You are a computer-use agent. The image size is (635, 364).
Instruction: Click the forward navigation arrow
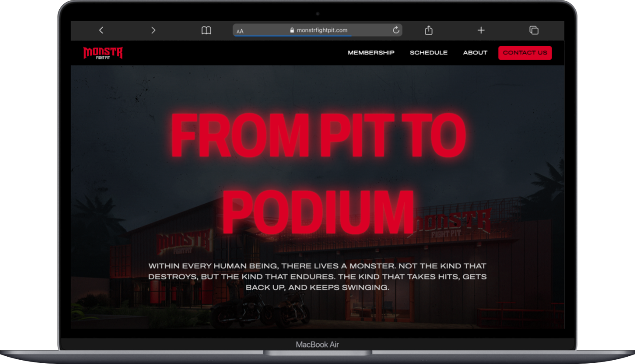point(153,30)
